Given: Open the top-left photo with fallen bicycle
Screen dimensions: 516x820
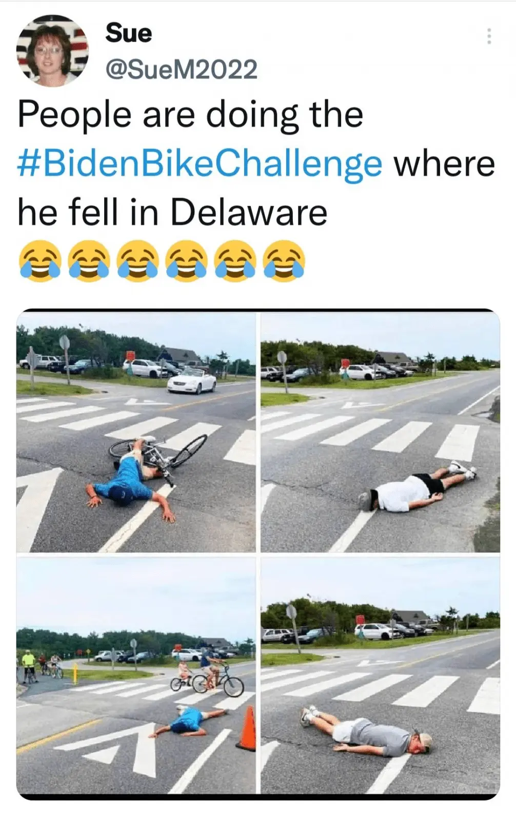Looking at the screenshot, I should click(x=136, y=431).
